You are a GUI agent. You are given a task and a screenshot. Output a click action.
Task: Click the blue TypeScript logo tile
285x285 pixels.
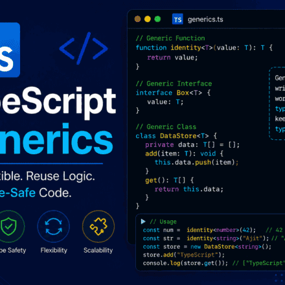tap(10, 50)
